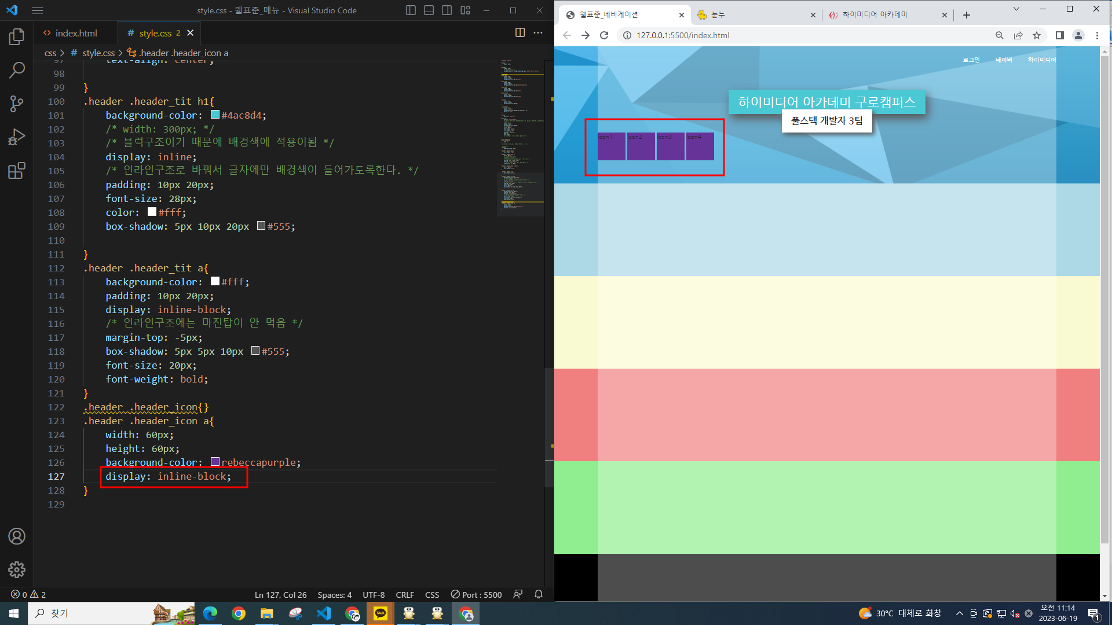This screenshot has height=625, width=1112.
Task: Open the Extensions view
Action: [17, 171]
